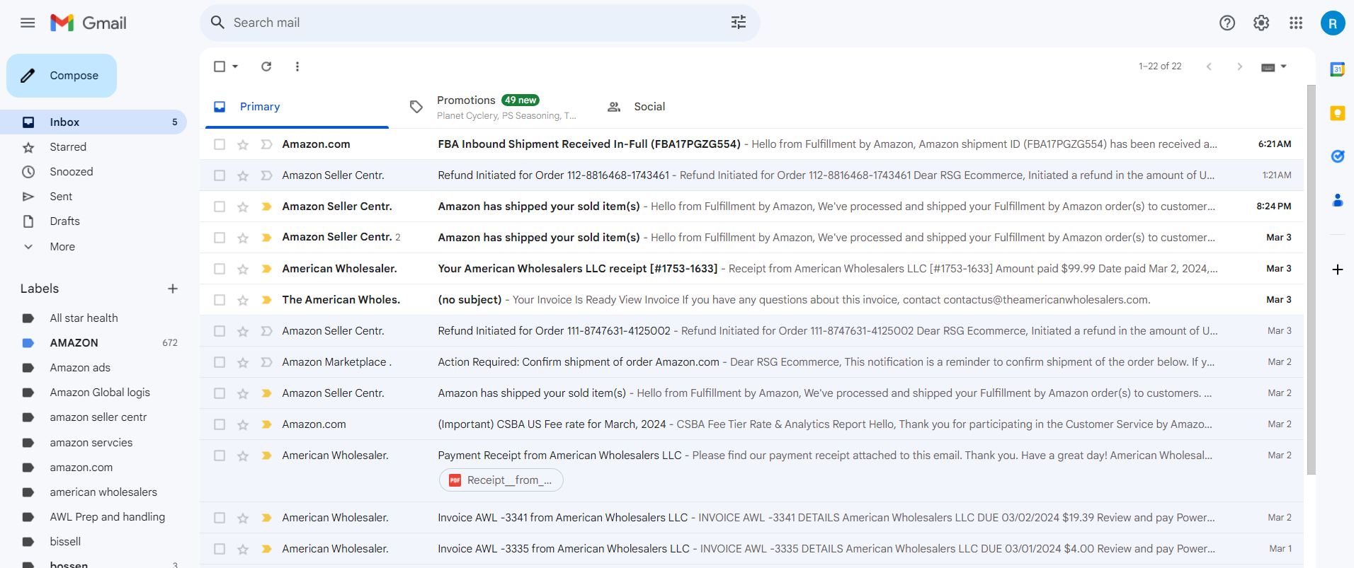Click the Compose button
Viewport: 1354px width, 568px height.
point(62,76)
